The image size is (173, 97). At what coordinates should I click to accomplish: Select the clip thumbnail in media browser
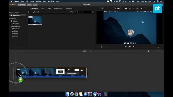(35, 20)
